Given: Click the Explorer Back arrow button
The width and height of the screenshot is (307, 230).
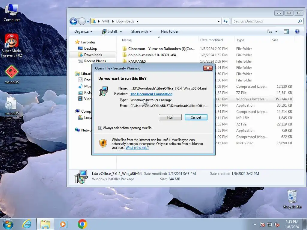Looking at the screenshot, I should [74, 21].
